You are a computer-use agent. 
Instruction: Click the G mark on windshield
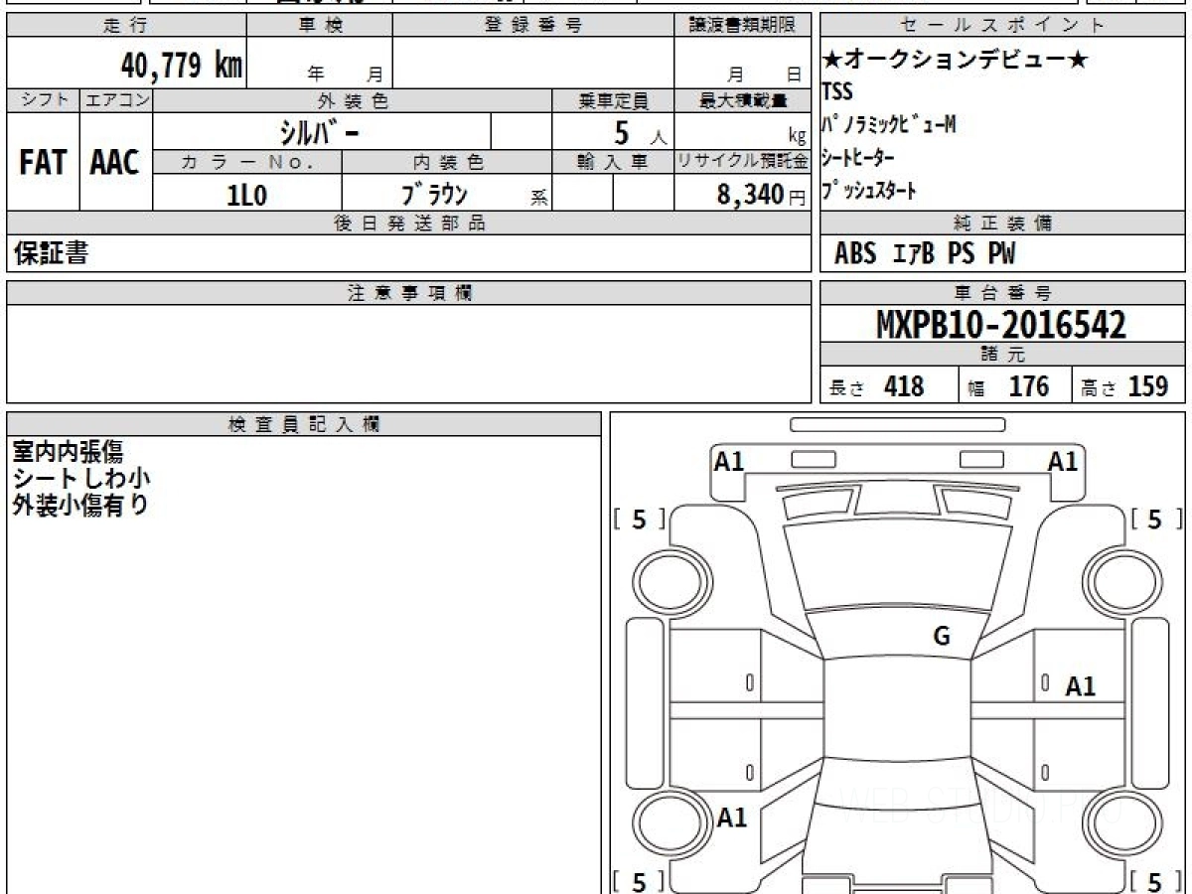point(942,638)
